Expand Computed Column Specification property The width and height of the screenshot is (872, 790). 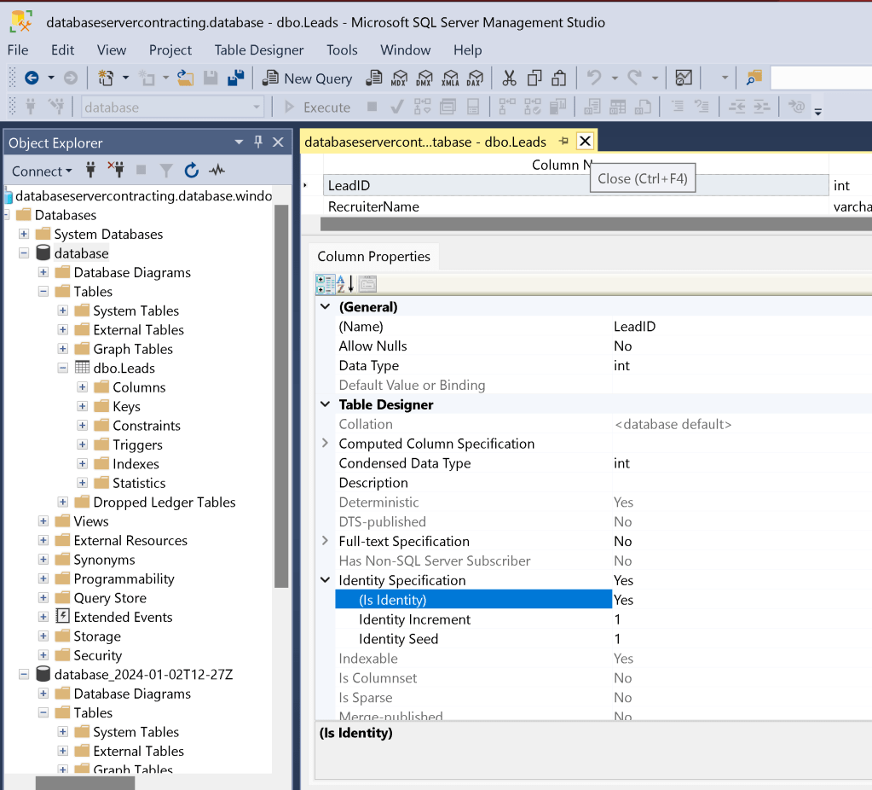coord(326,443)
